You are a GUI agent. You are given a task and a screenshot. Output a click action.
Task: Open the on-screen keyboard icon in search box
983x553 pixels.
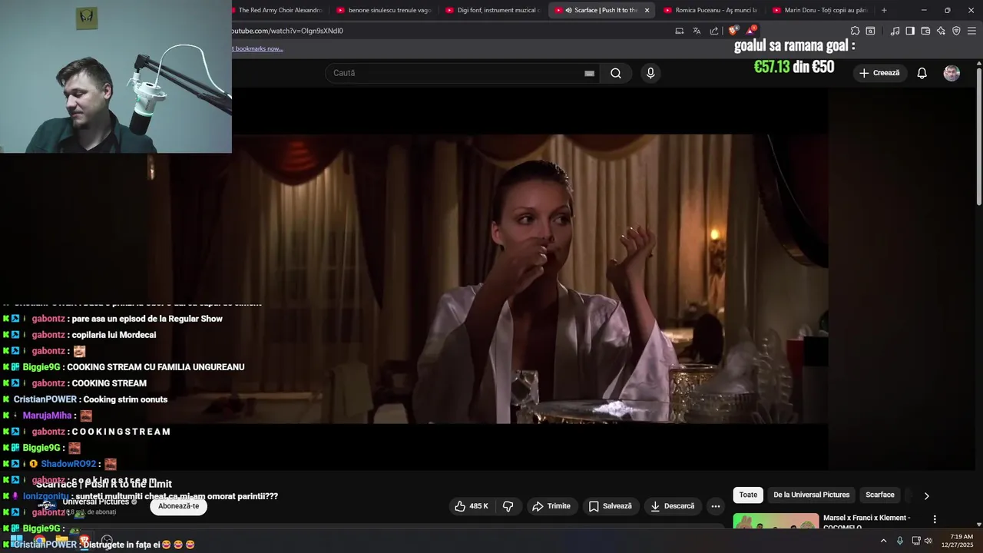(589, 73)
